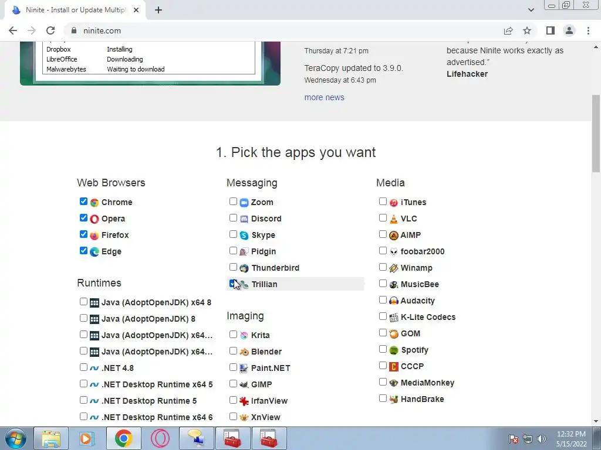Click the more news link
This screenshot has height=450, width=601.
coord(324,98)
